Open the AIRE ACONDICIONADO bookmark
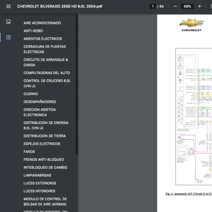 (42, 23)
